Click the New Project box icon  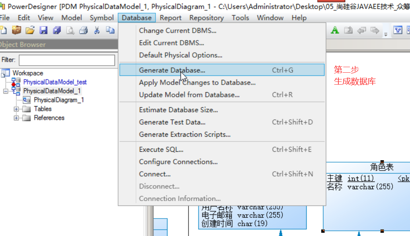(16, 30)
